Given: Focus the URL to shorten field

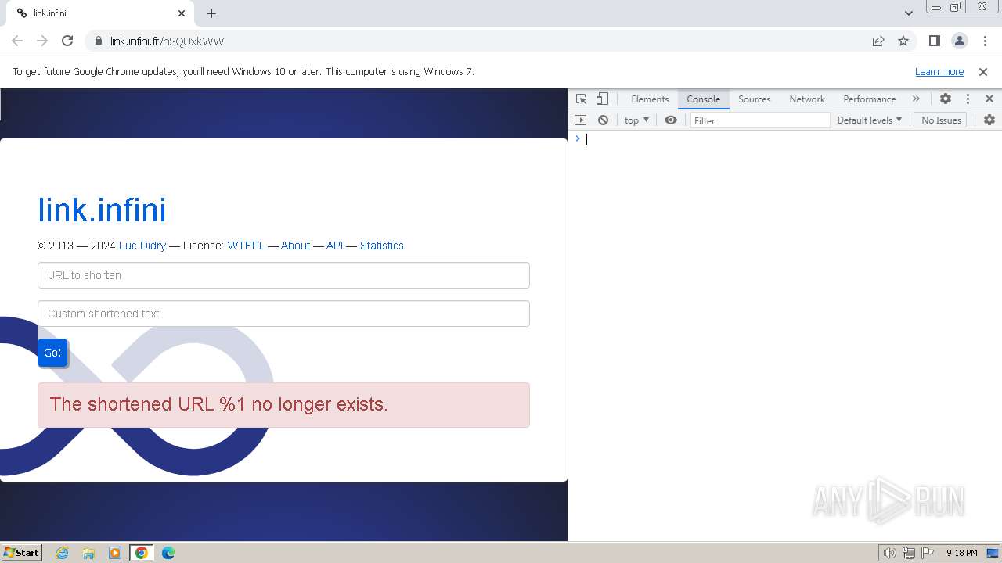Looking at the screenshot, I should click(283, 275).
